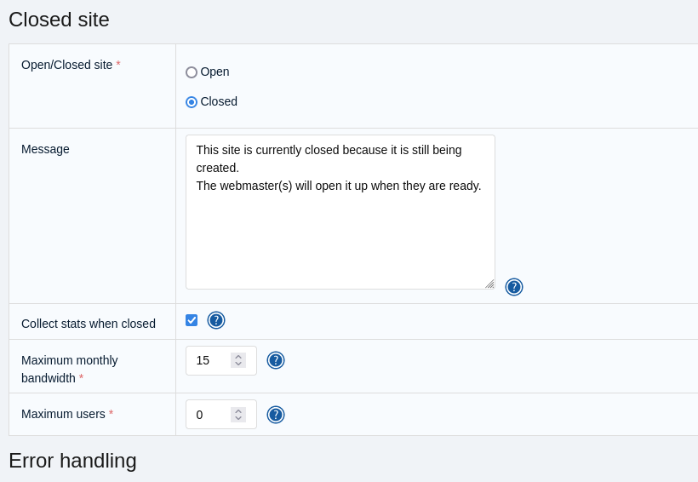The image size is (698, 482).
Task: Increase Maximum monthly bandwidth with up arrow
Action: coord(238,357)
